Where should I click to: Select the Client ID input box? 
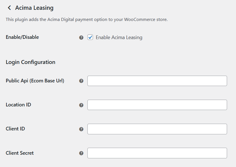157,129
